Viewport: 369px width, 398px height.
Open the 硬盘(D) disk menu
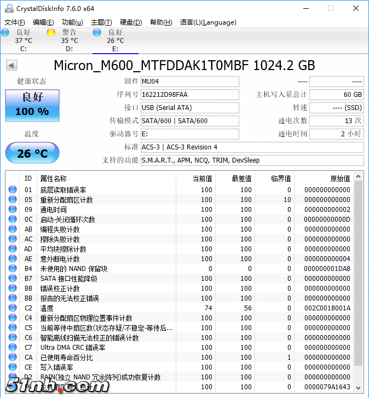pos(131,22)
